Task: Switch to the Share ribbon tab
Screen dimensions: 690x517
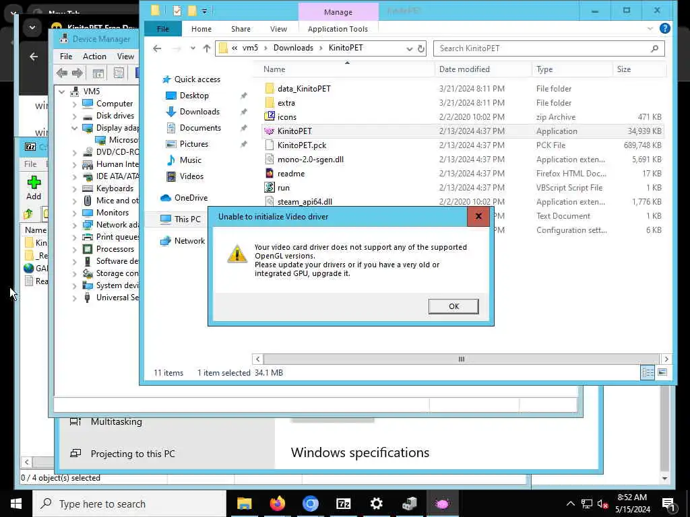Action: tap(241, 29)
